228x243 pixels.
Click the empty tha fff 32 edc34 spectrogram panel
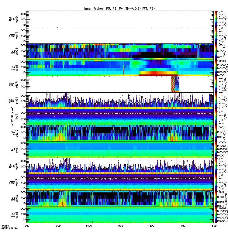pyautogui.click(x=120, y=19)
